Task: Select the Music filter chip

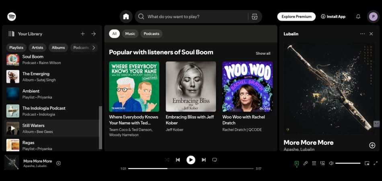Action: pos(130,34)
